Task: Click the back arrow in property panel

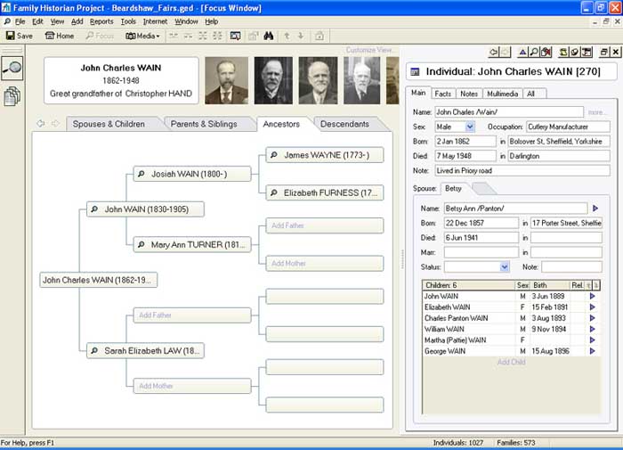Action: click(x=492, y=53)
